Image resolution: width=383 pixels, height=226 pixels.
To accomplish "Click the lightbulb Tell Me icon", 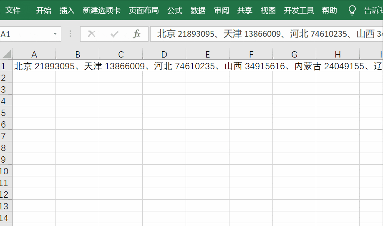I will [x=352, y=10].
